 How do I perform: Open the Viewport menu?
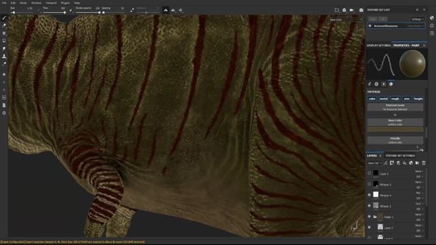pyautogui.click(x=51, y=3)
